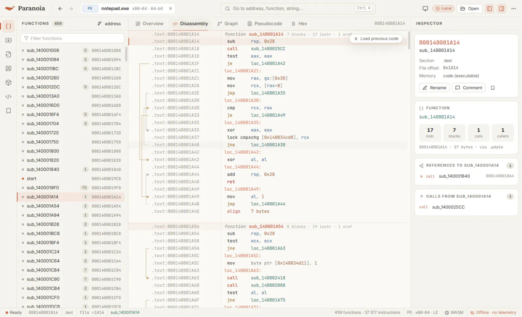Click the disassembly view scrollbar
Viewport: 522px width, 317px height.
(x=409, y=40)
